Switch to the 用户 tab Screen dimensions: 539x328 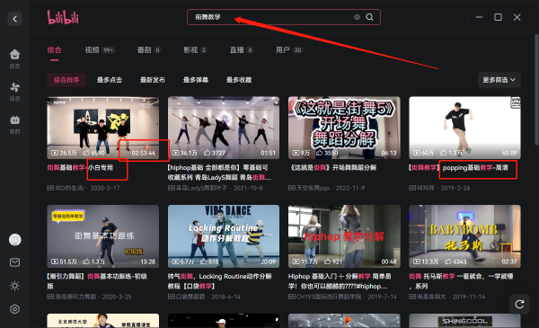288,50
